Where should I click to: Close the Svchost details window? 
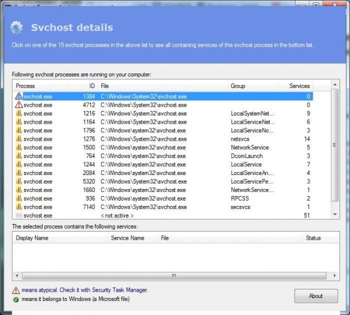(334, 3)
